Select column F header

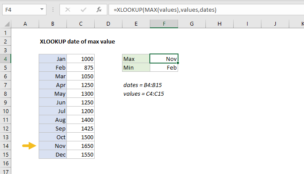pos(164,24)
